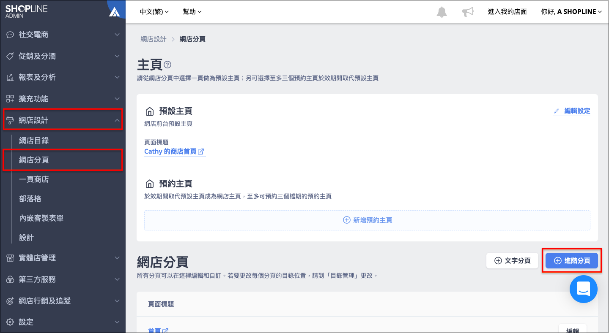The width and height of the screenshot is (609, 333).
Task: Click 網店分頁 breadcrumb text
Action: pos(192,39)
